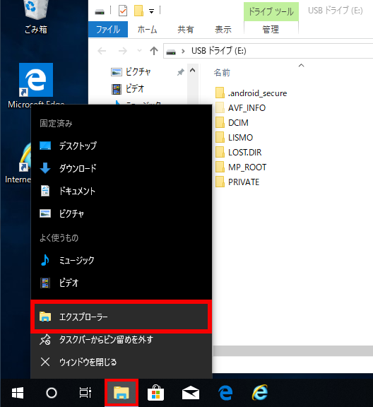373x407 pixels.
Task: Open the Mail app from the taskbar
Action: (x=191, y=393)
